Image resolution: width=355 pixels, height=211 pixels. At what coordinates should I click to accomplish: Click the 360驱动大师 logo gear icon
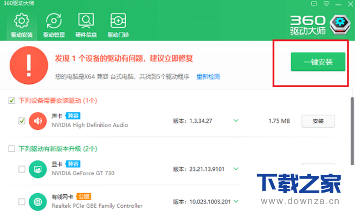(x=340, y=24)
